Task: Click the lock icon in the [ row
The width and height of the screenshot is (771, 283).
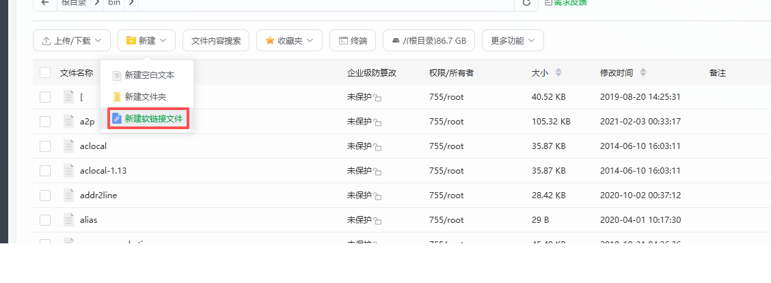Action: [377, 98]
